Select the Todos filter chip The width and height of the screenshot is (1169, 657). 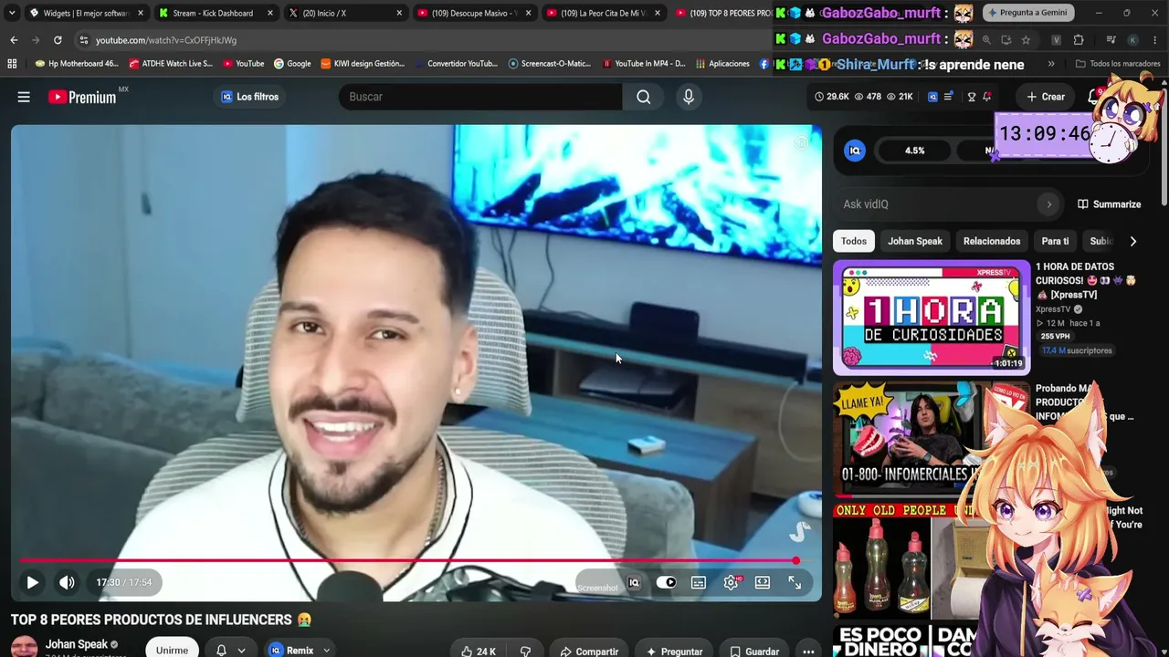point(854,241)
